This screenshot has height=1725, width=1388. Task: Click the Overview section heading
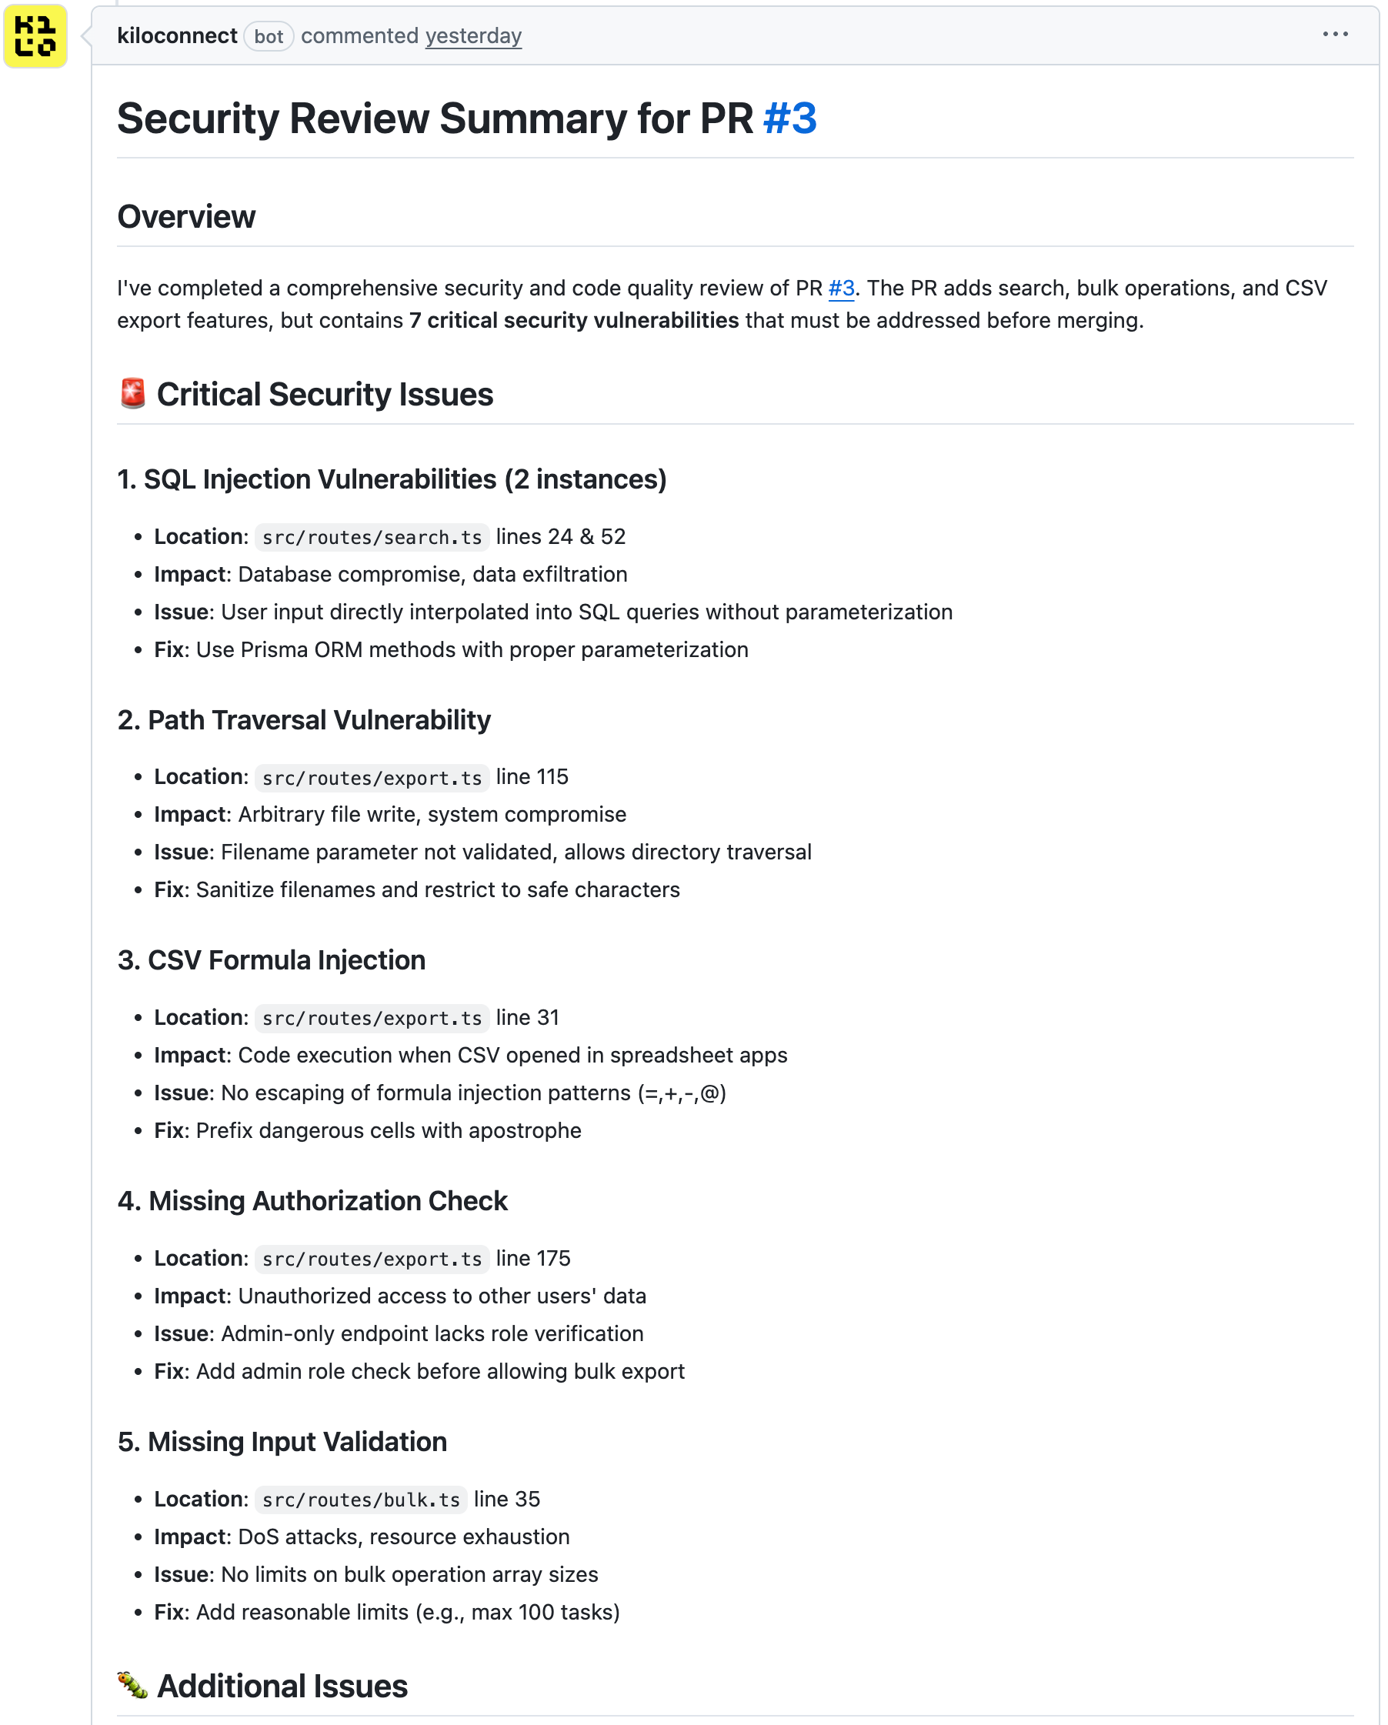(186, 217)
